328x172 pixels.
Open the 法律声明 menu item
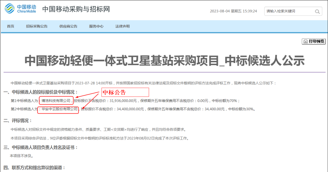(x=122, y=26)
